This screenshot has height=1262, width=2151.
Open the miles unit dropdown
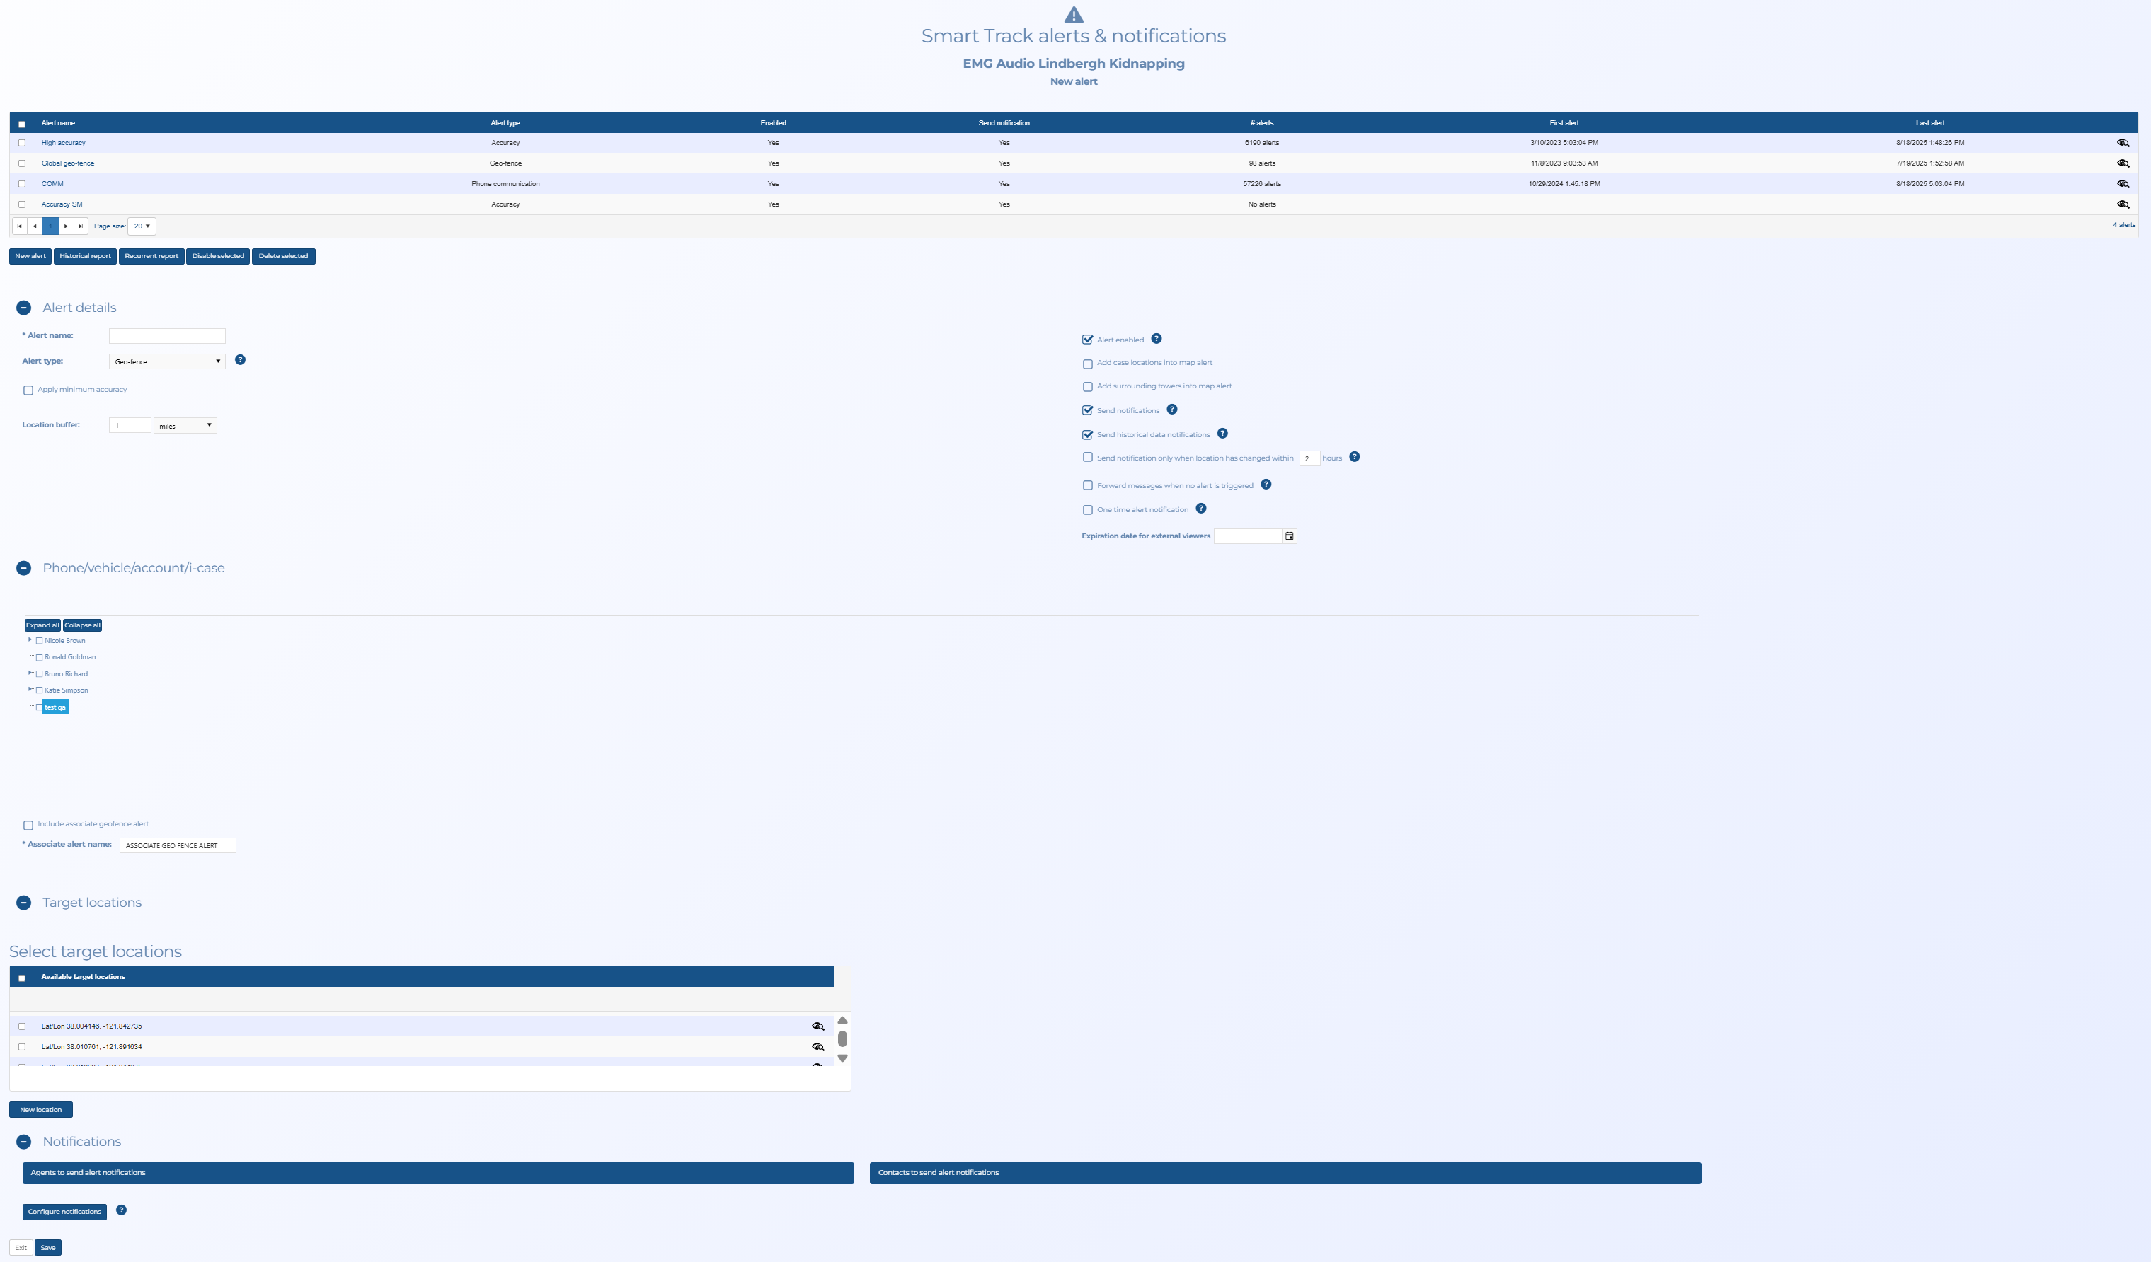(185, 426)
